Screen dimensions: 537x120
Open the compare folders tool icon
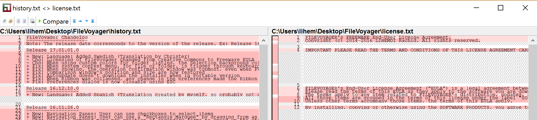click(x=11, y=21)
